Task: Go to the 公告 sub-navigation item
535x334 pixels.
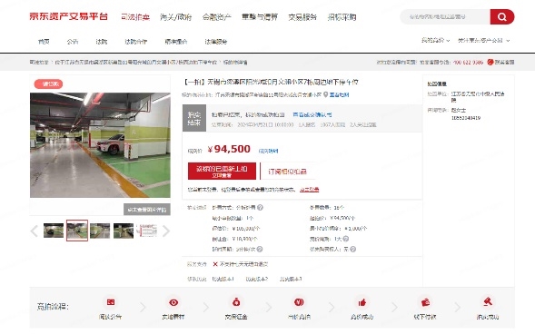Action: tap(73, 42)
